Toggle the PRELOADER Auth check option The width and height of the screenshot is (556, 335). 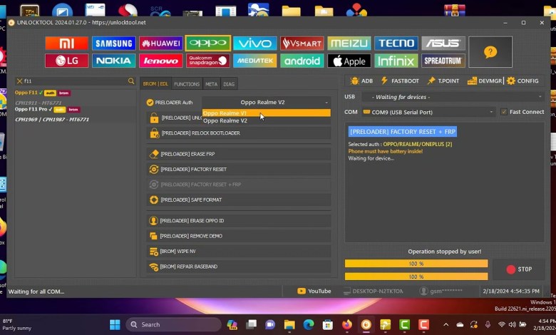(150, 103)
